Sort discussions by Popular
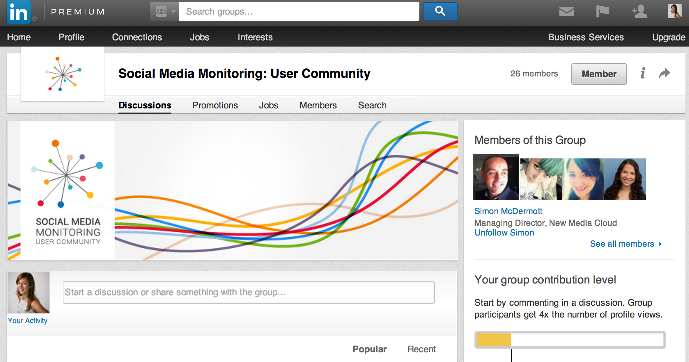 pyautogui.click(x=370, y=349)
